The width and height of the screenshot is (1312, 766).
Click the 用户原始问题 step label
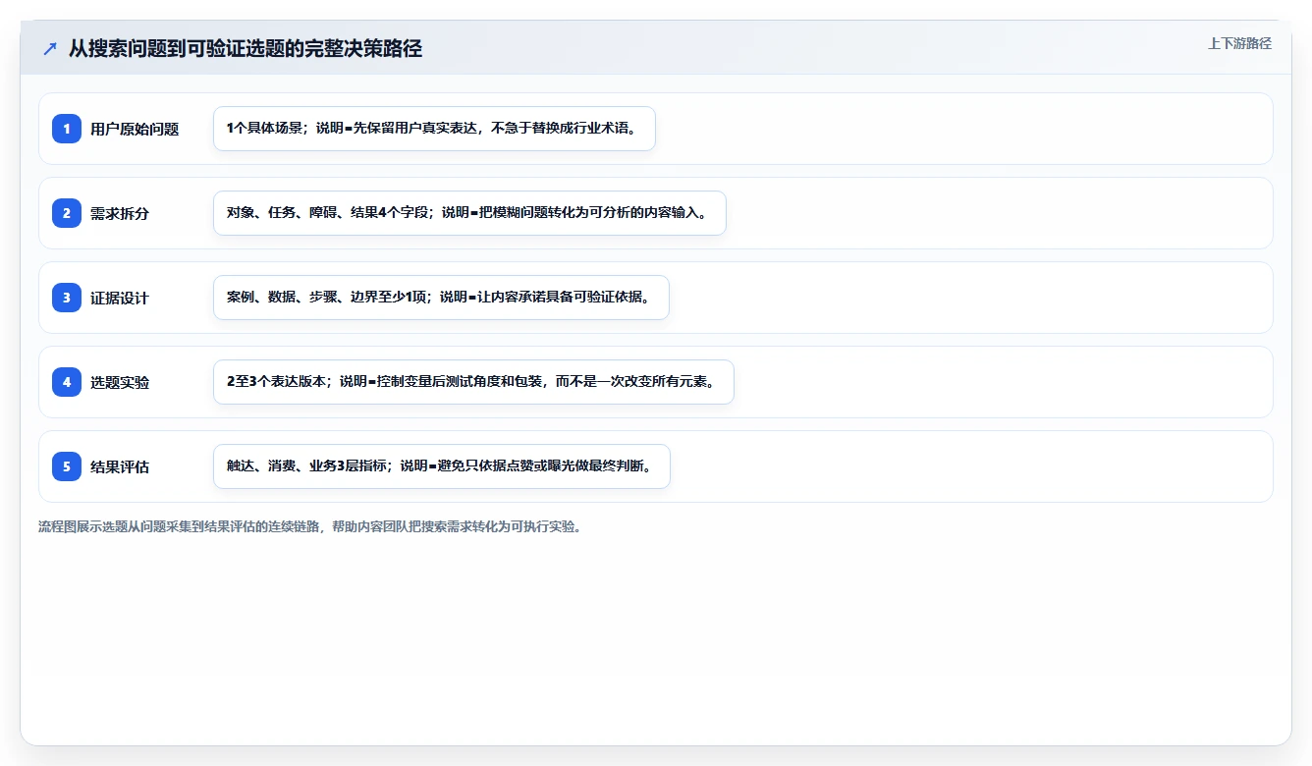pos(135,129)
